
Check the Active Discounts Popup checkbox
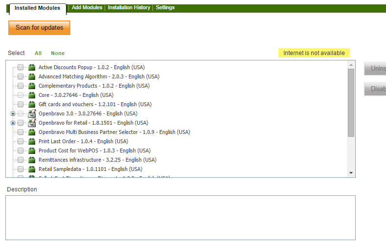21,67
